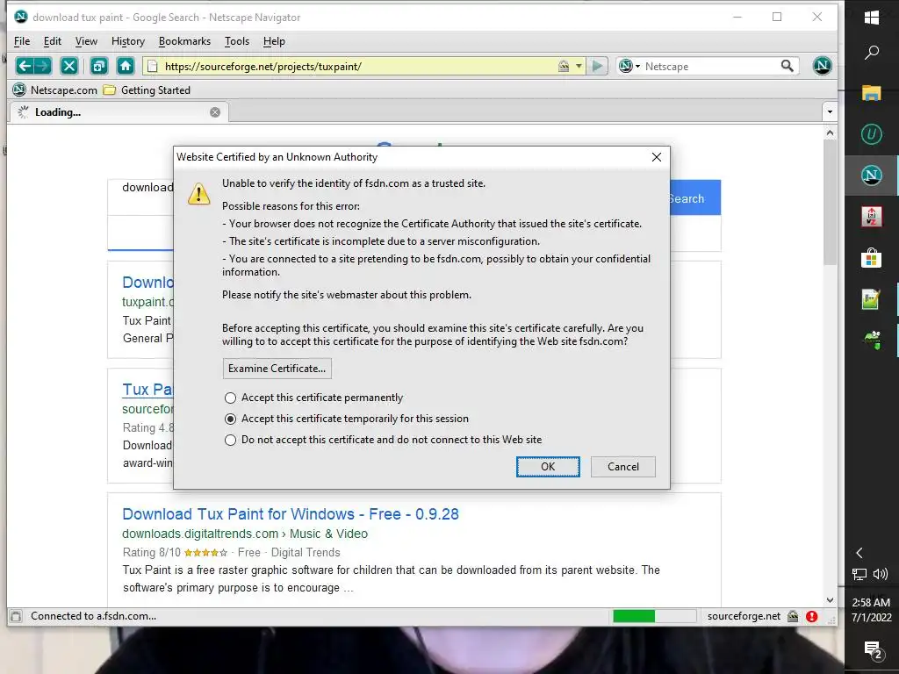
Task: Close the Unknown Authority dialog
Action: [657, 157]
